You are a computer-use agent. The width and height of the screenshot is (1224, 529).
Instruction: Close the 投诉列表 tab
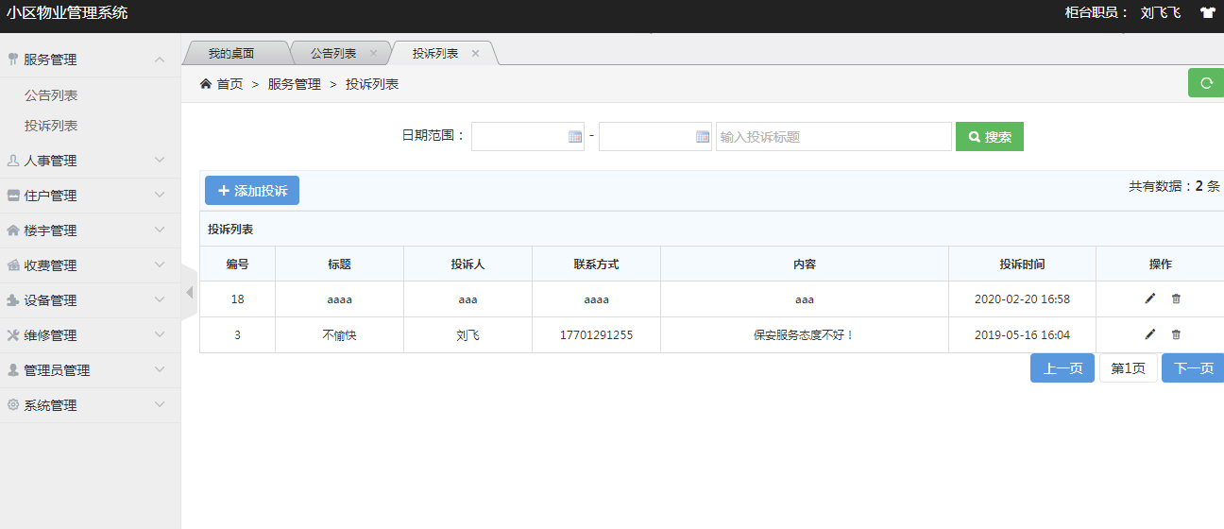[475, 54]
